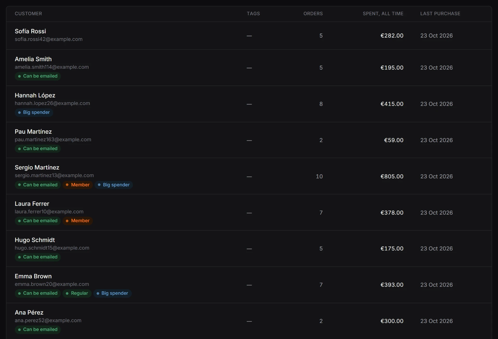Image resolution: width=498 pixels, height=339 pixels.
Task: Select Hannah López's Big spender badge
Action: (34, 112)
